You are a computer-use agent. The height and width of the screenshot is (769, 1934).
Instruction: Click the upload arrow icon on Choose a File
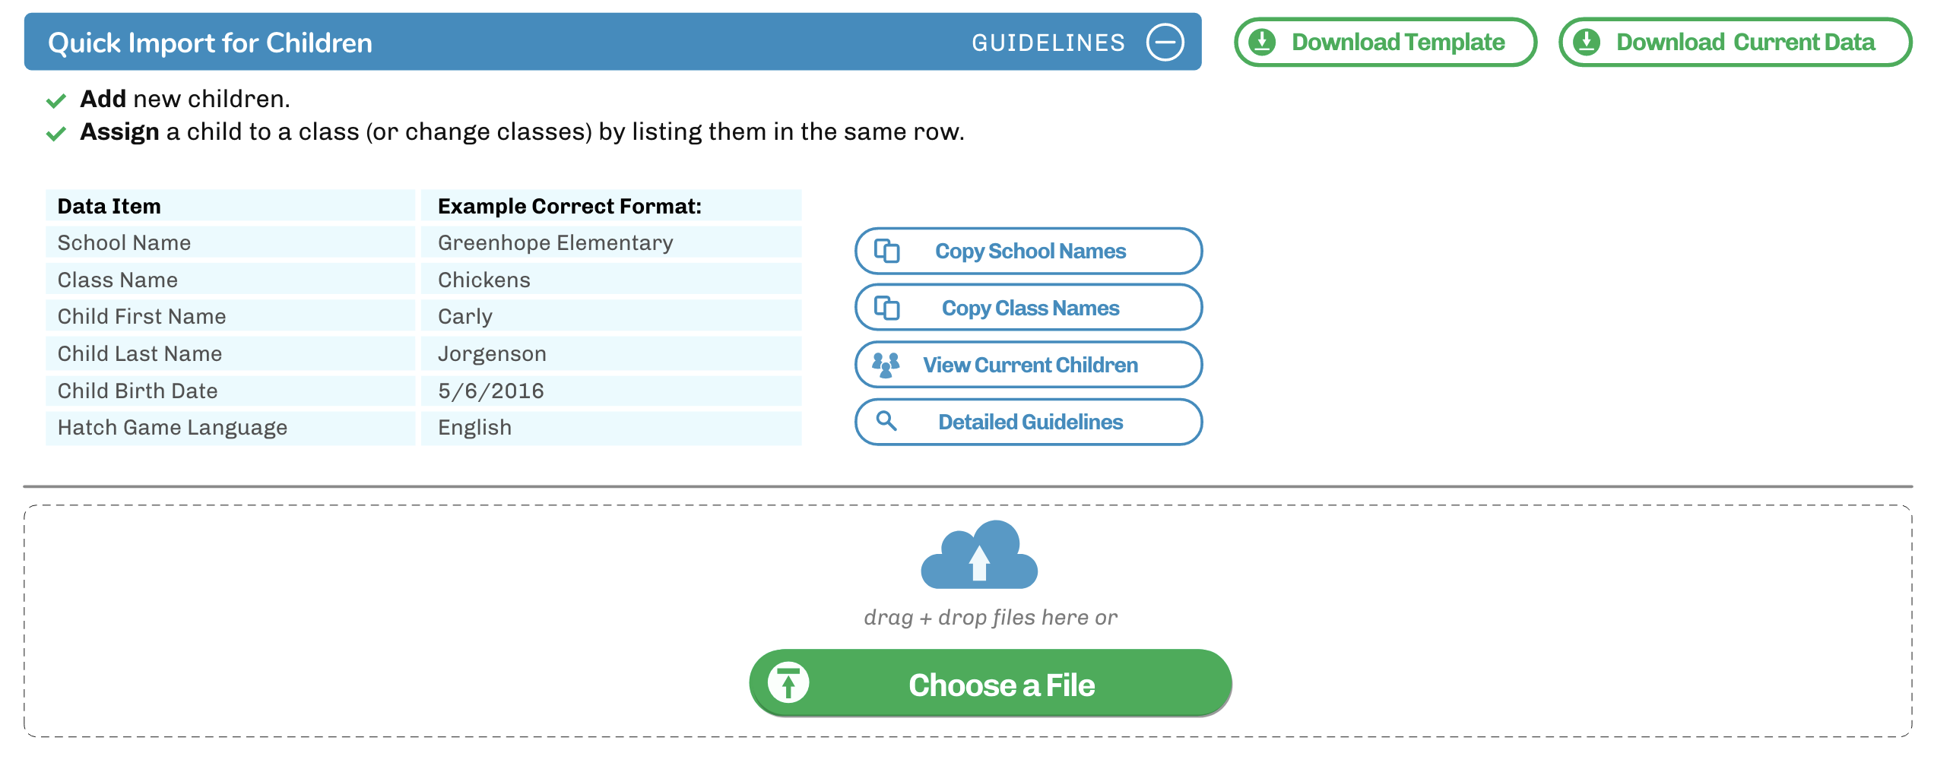pos(788,682)
